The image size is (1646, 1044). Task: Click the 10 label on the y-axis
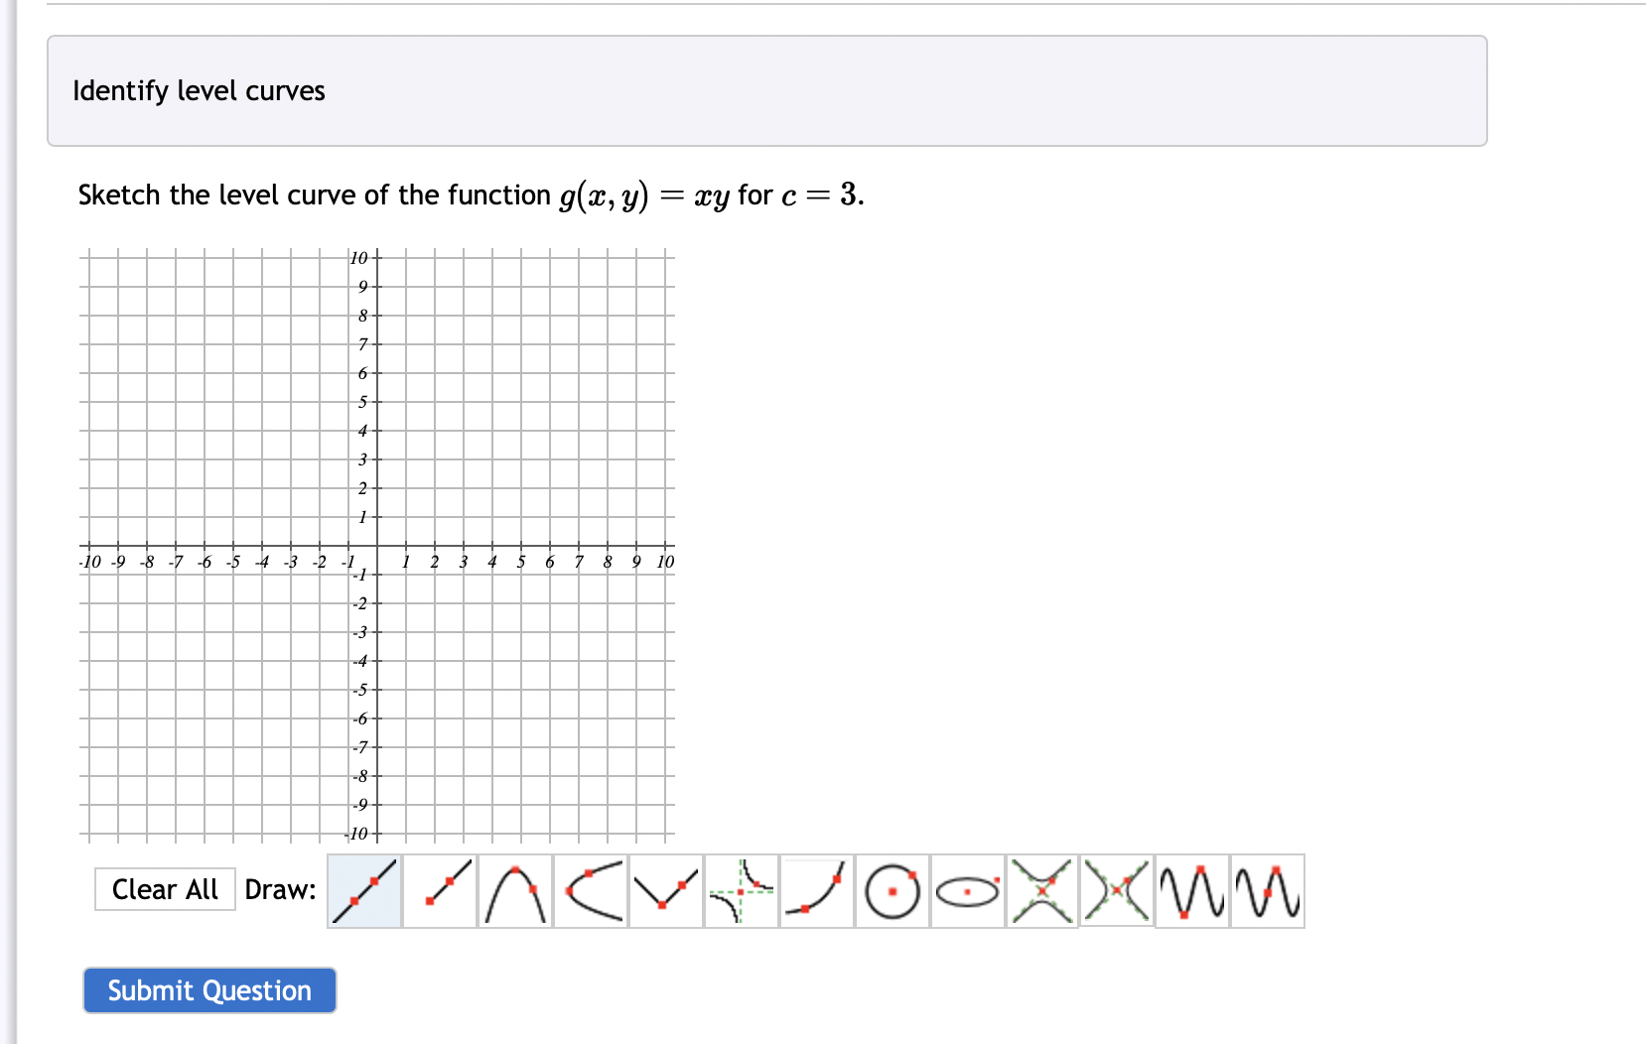tap(359, 258)
